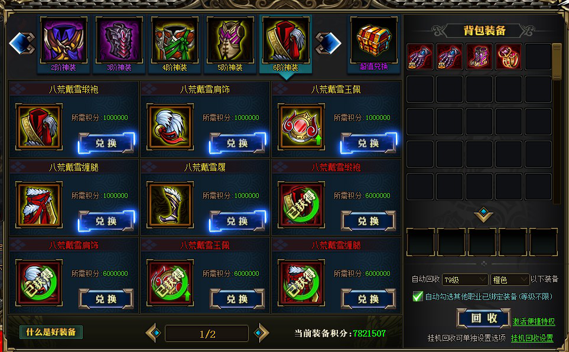Image resolution: width=569 pixels, height=352 pixels.
Task: Click the first glove item in backpack
Action: pos(420,57)
